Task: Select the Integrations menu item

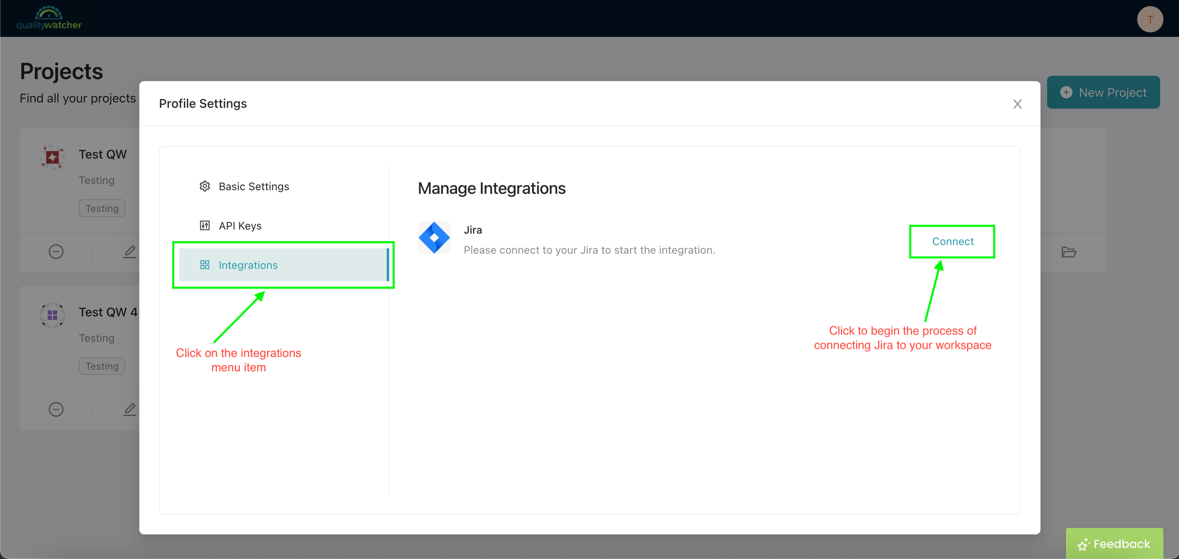Action: point(284,265)
